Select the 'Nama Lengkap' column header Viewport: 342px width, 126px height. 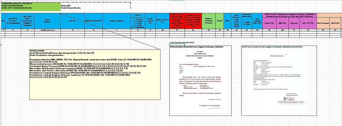pos(117,21)
